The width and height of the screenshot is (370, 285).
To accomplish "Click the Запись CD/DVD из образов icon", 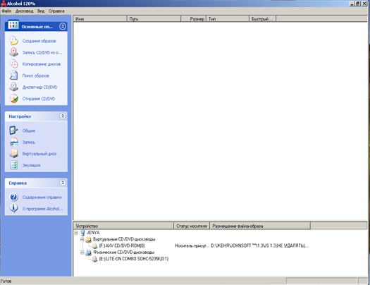I will 14,52.
